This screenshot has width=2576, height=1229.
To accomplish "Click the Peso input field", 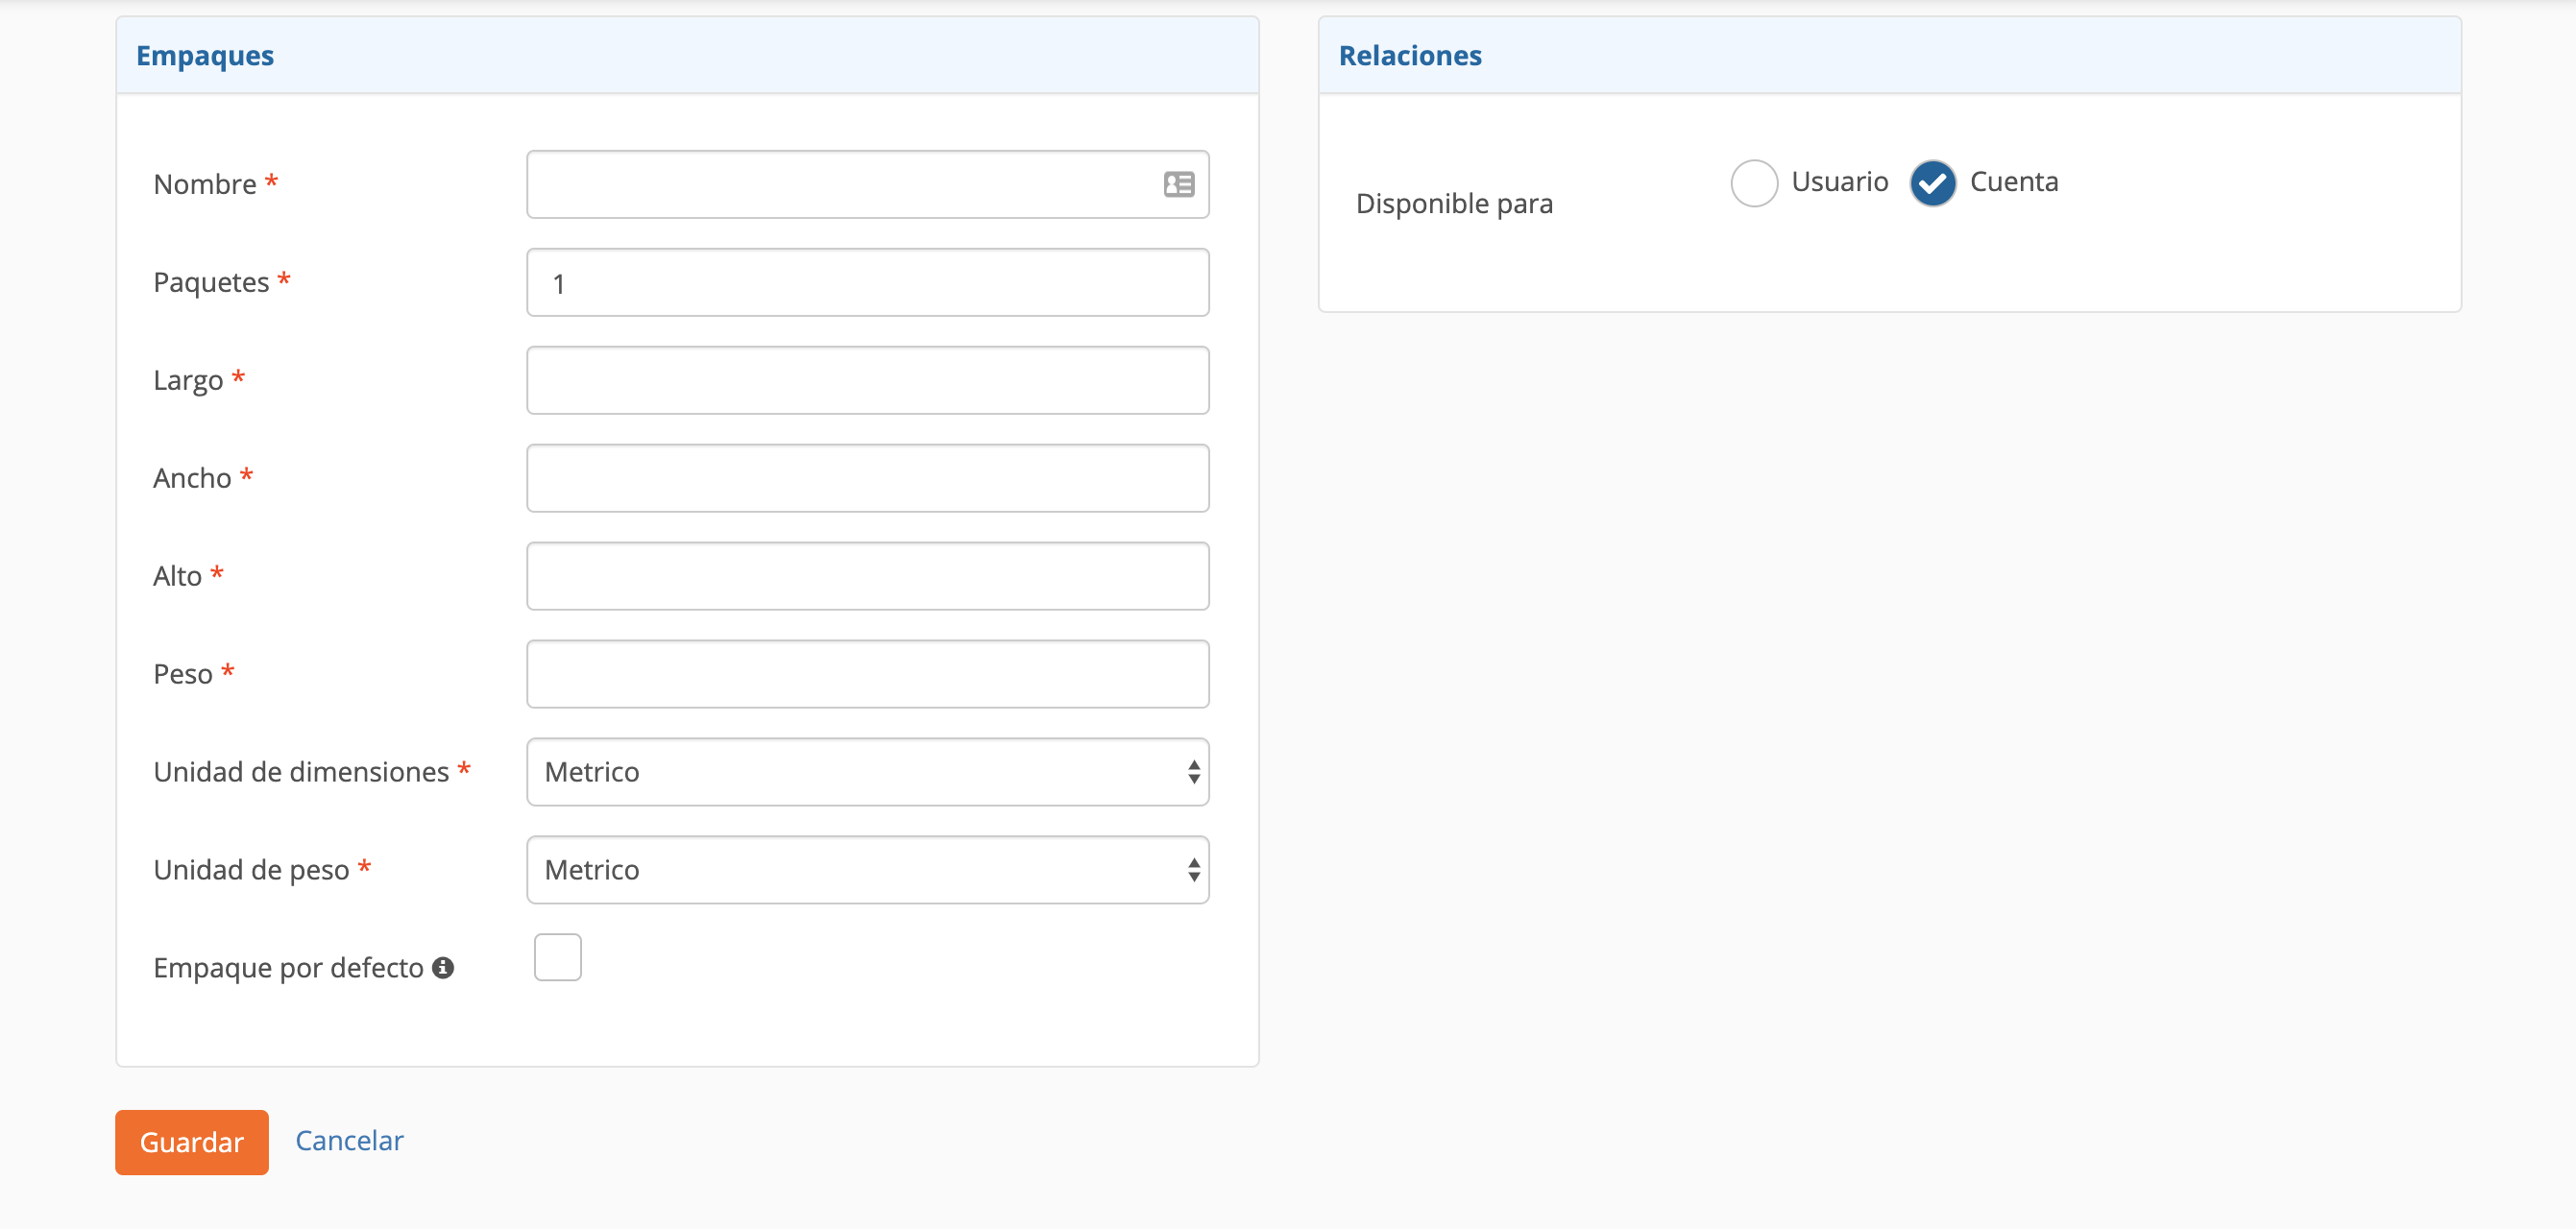I will click(867, 674).
